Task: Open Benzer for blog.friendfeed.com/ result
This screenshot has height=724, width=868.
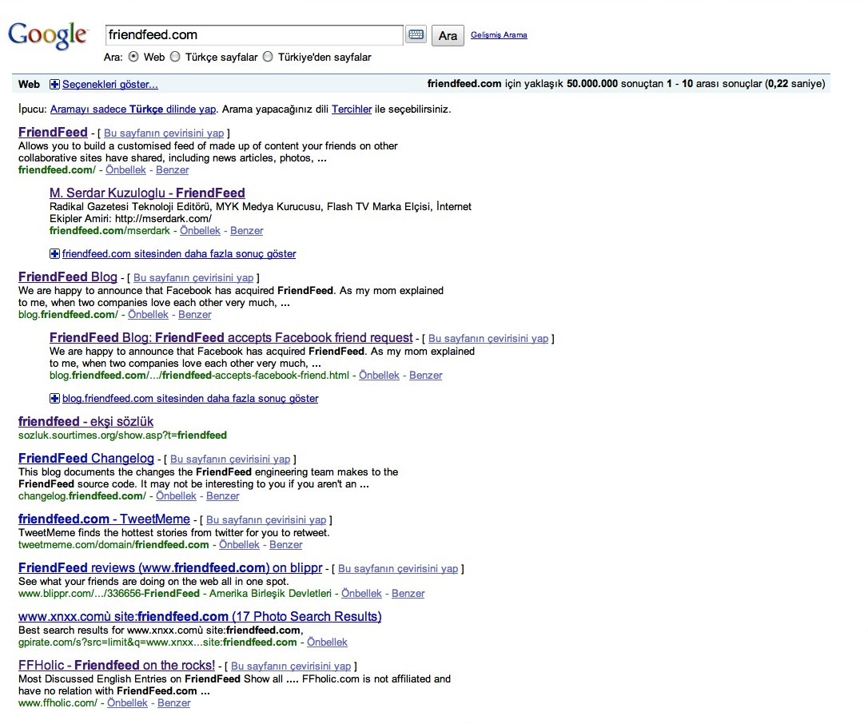Action: 194,314
